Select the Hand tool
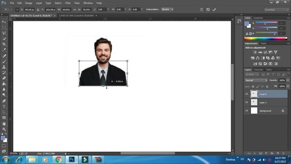Screen dimensions: 291x164 point(4,123)
